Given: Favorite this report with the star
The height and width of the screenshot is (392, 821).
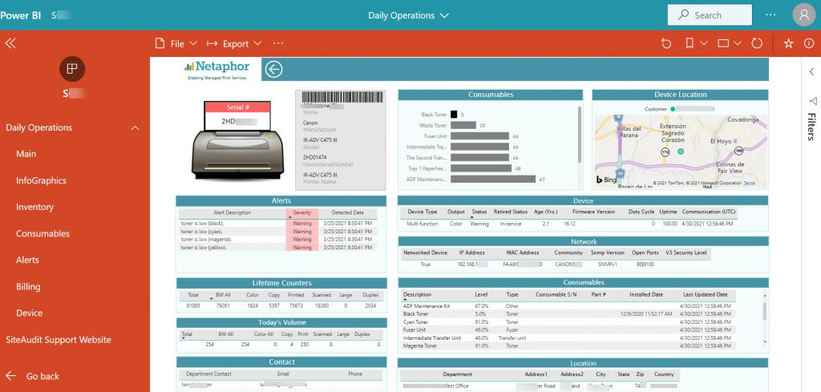Looking at the screenshot, I should click(788, 43).
